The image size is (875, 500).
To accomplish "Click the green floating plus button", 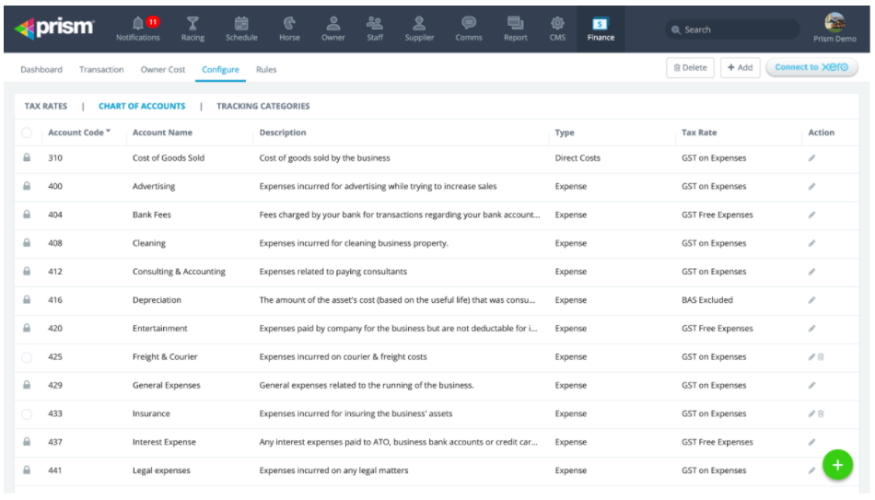I will tap(836, 465).
